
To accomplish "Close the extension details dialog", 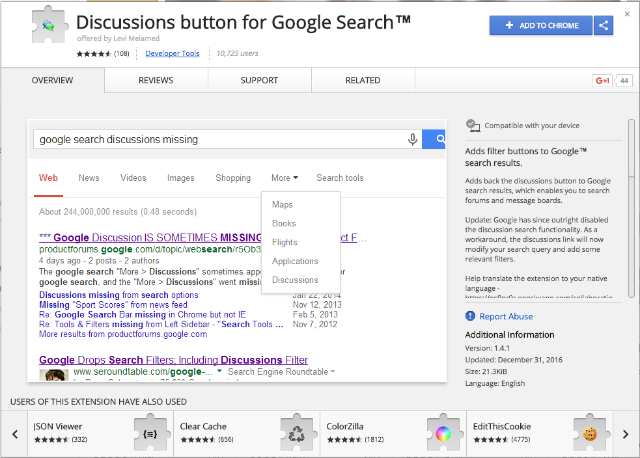I will tap(627, 14).
